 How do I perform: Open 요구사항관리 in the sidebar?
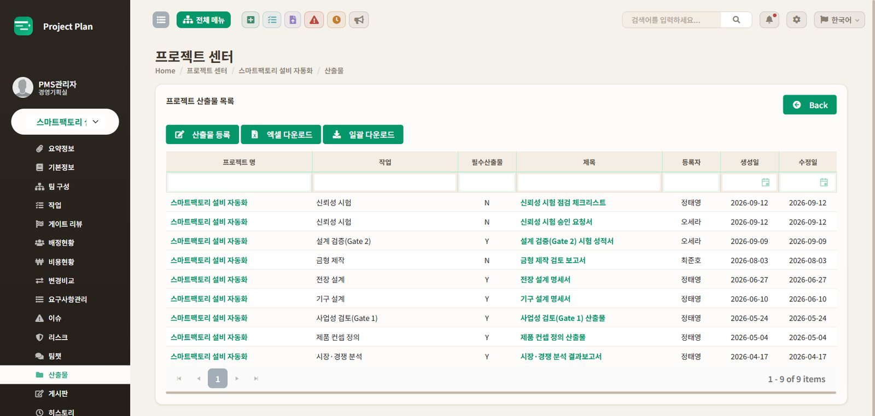pyautogui.click(x=67, y=299)
